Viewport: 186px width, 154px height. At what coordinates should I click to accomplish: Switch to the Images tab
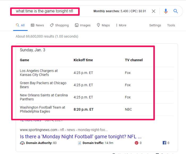point(83,25)
